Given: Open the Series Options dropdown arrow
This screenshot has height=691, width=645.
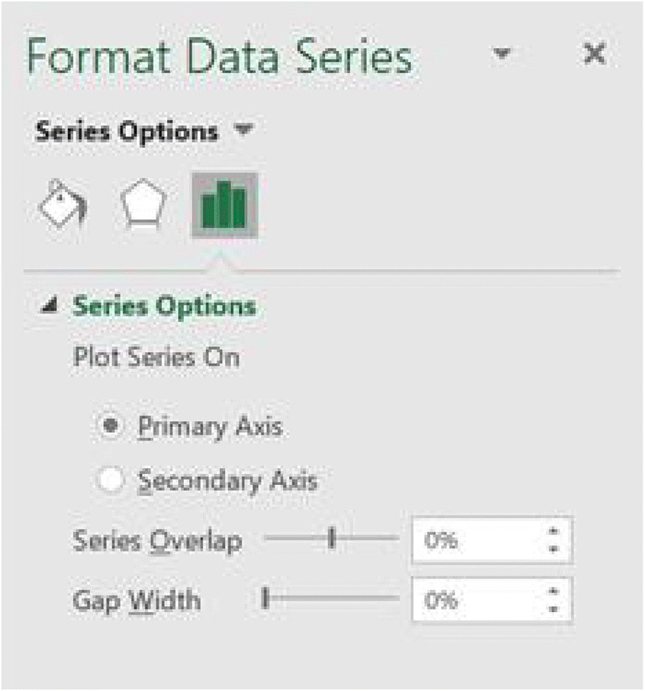Looking at the screenshot, I should [244, 131].
